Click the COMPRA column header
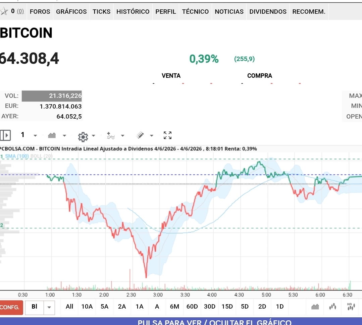The image size is (362, 325). coord(260,76)
